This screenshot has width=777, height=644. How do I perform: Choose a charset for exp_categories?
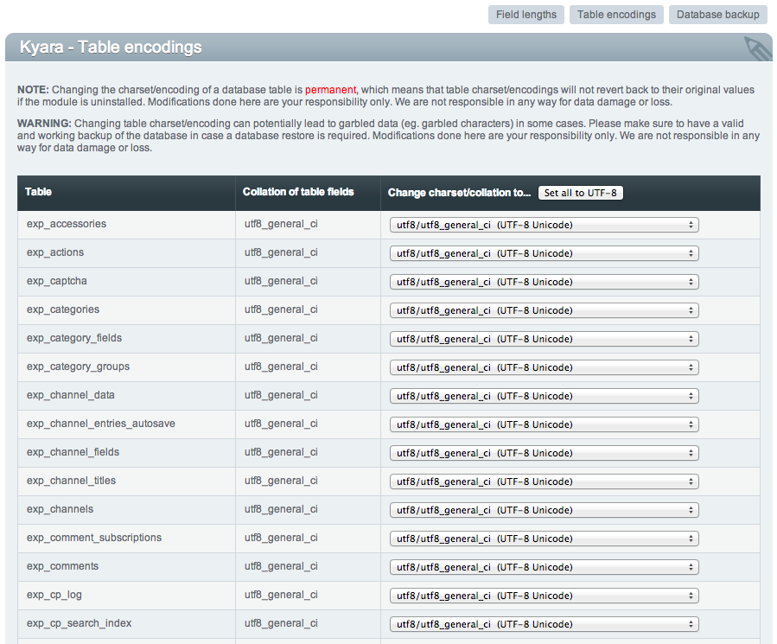(545, 310)
